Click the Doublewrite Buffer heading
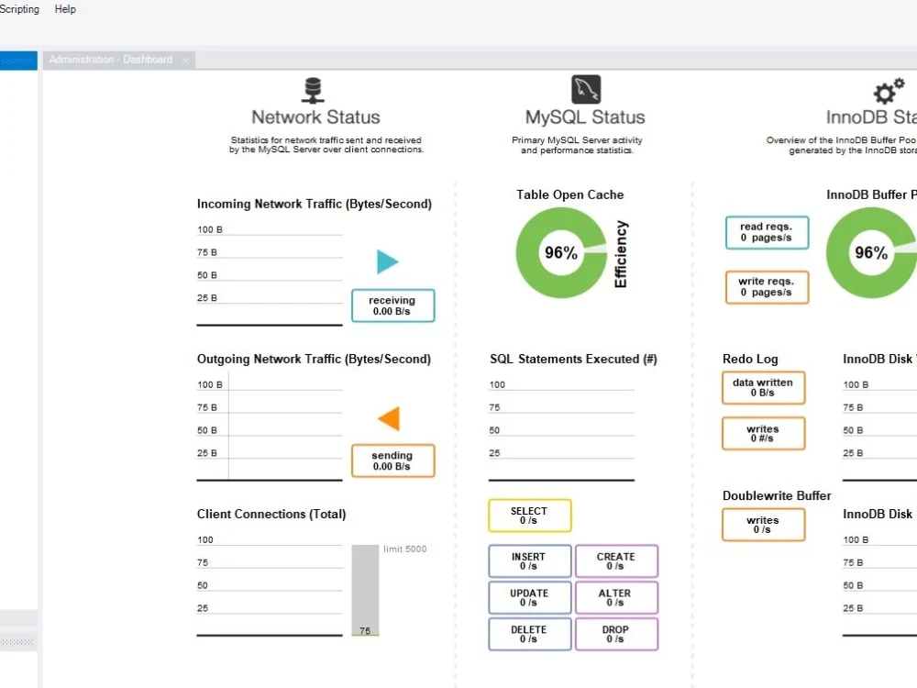The image size is (917, 688). (777, 496)
